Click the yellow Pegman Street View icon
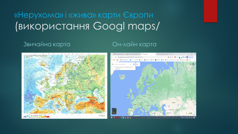Screen dimensions: 238x134 click(x=187, y=113)
